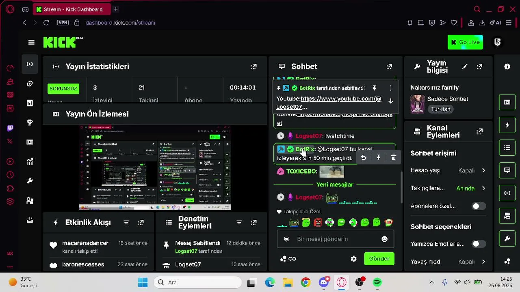Select the Stream - Kick Dashboard browser tab
Viewport: 520px width, 292px height.
[72, 9]
